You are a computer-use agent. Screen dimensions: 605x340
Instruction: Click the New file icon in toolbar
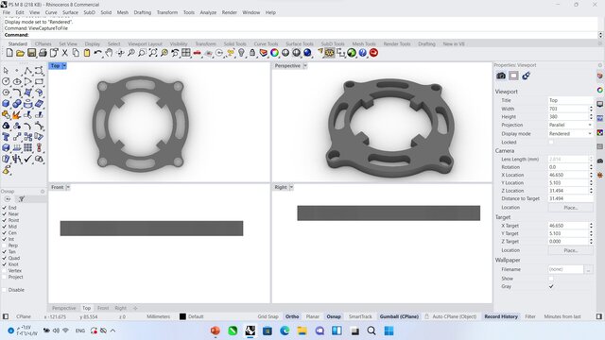click(9, 53)
